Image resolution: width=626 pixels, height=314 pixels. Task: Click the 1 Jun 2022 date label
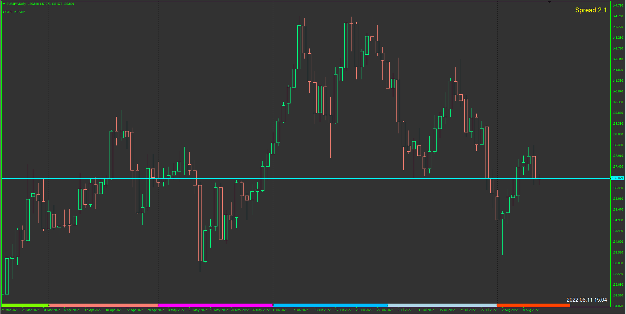280,310
